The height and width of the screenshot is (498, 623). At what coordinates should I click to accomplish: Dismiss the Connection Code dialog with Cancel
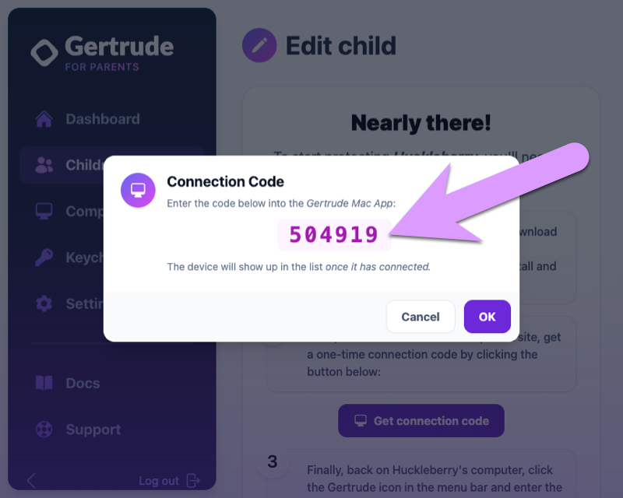421,317
